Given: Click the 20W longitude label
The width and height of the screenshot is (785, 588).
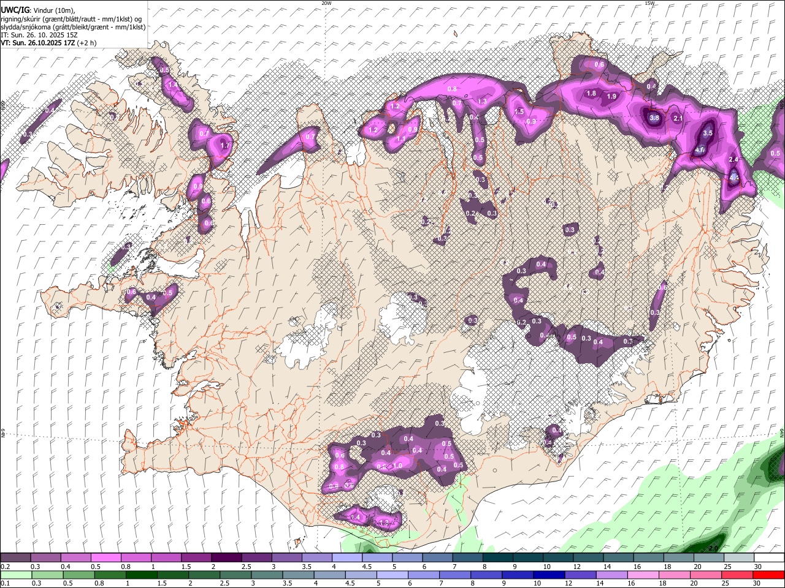Looking at the screenshot, I should click(326, 3).
